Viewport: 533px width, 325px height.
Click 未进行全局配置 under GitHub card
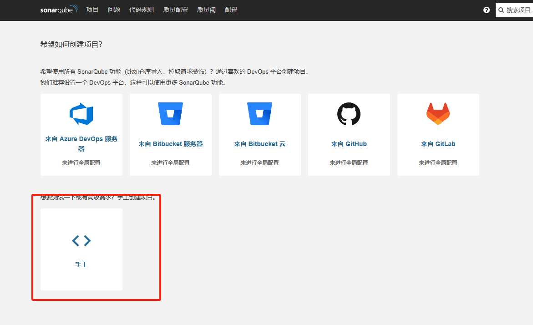(x=349, y=163)
